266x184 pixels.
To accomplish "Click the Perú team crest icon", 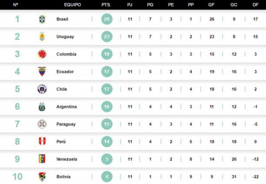I will pyautogui.click(x=42, y=142).
